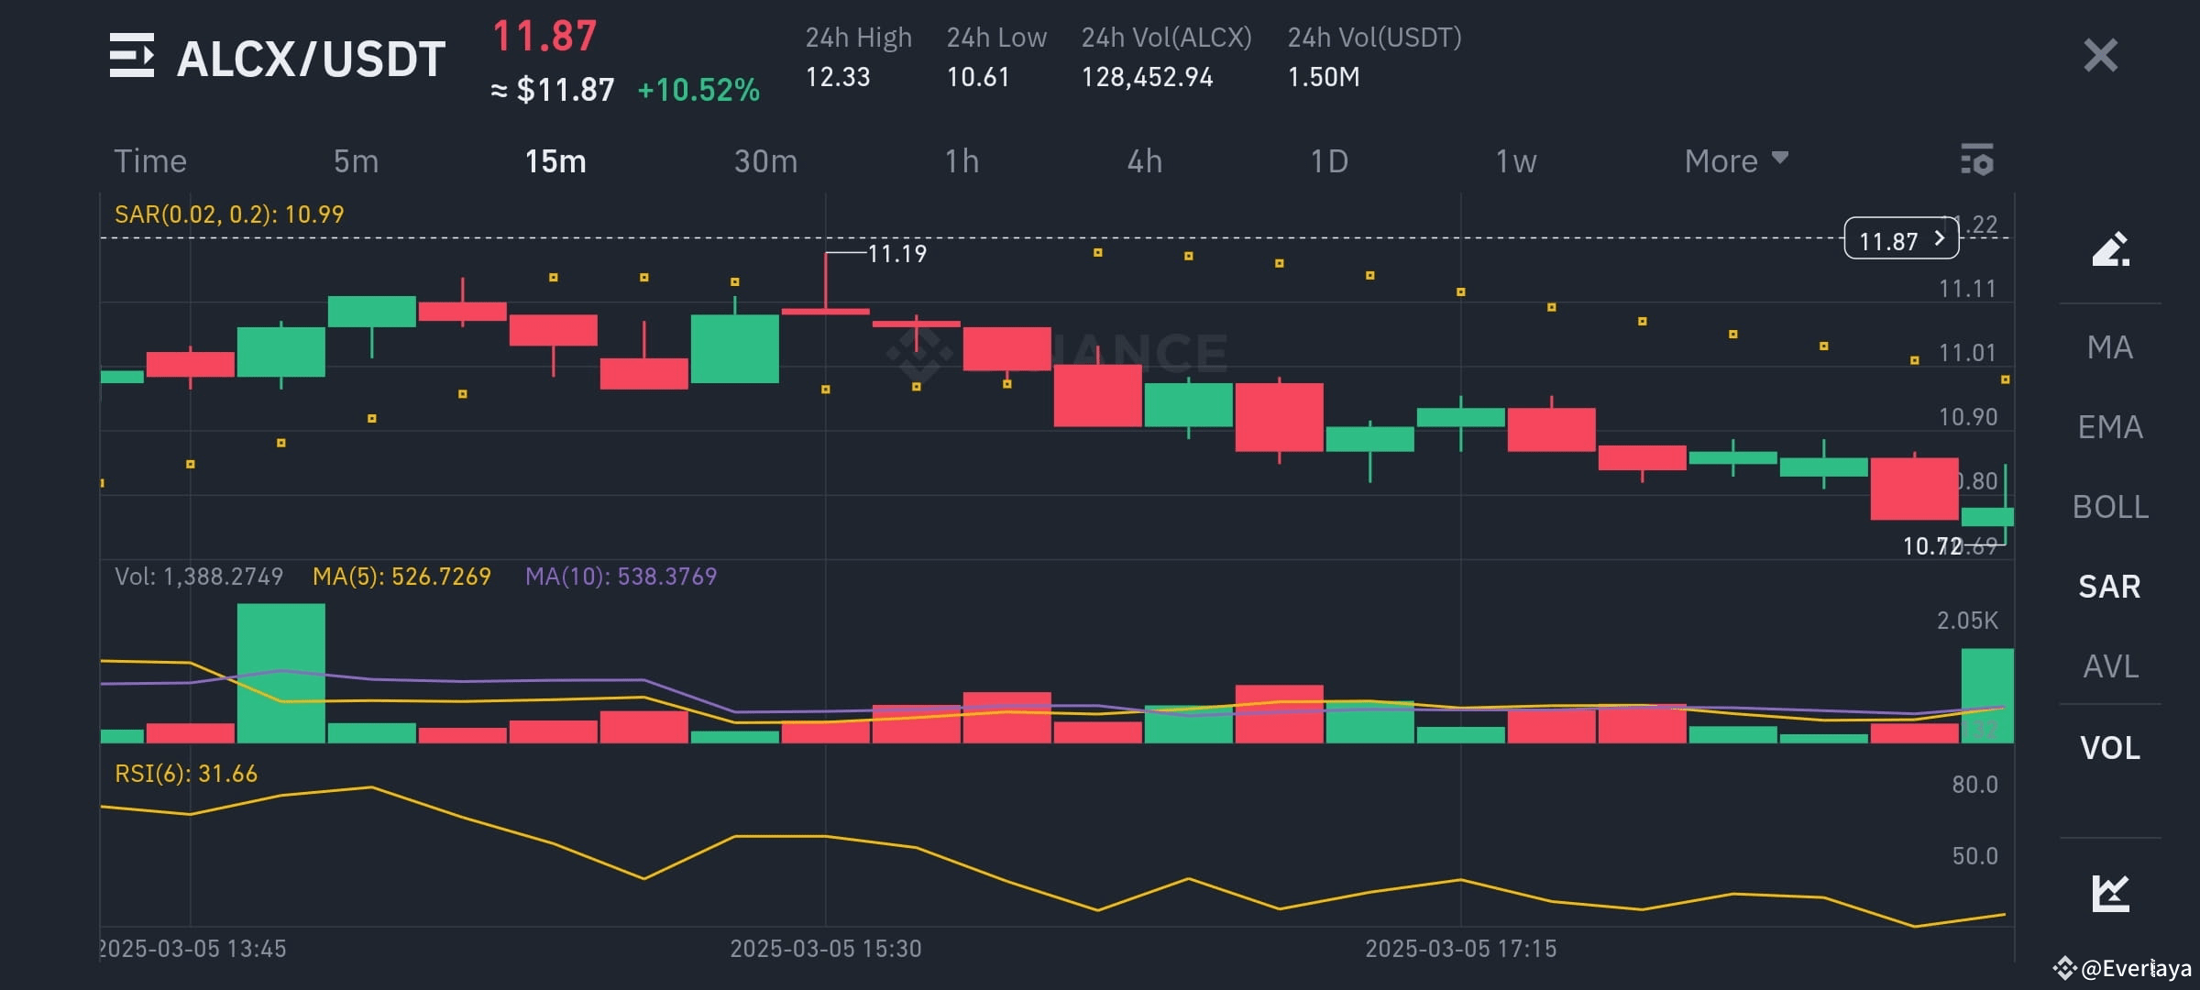Toggle the AVL display mode
The width and height of the screenshot is (2200, 990).
pyautogui.click(x=2111, y=667)
